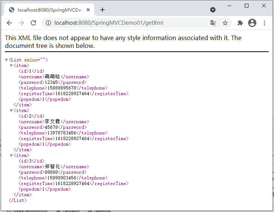Image resolution: width=274 pixels, height=212 pixels.
Task: Minimize the Chrome window
Action: tap(229, 6)
